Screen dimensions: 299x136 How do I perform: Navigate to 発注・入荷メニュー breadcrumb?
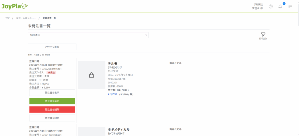click(x=26, y=18)
